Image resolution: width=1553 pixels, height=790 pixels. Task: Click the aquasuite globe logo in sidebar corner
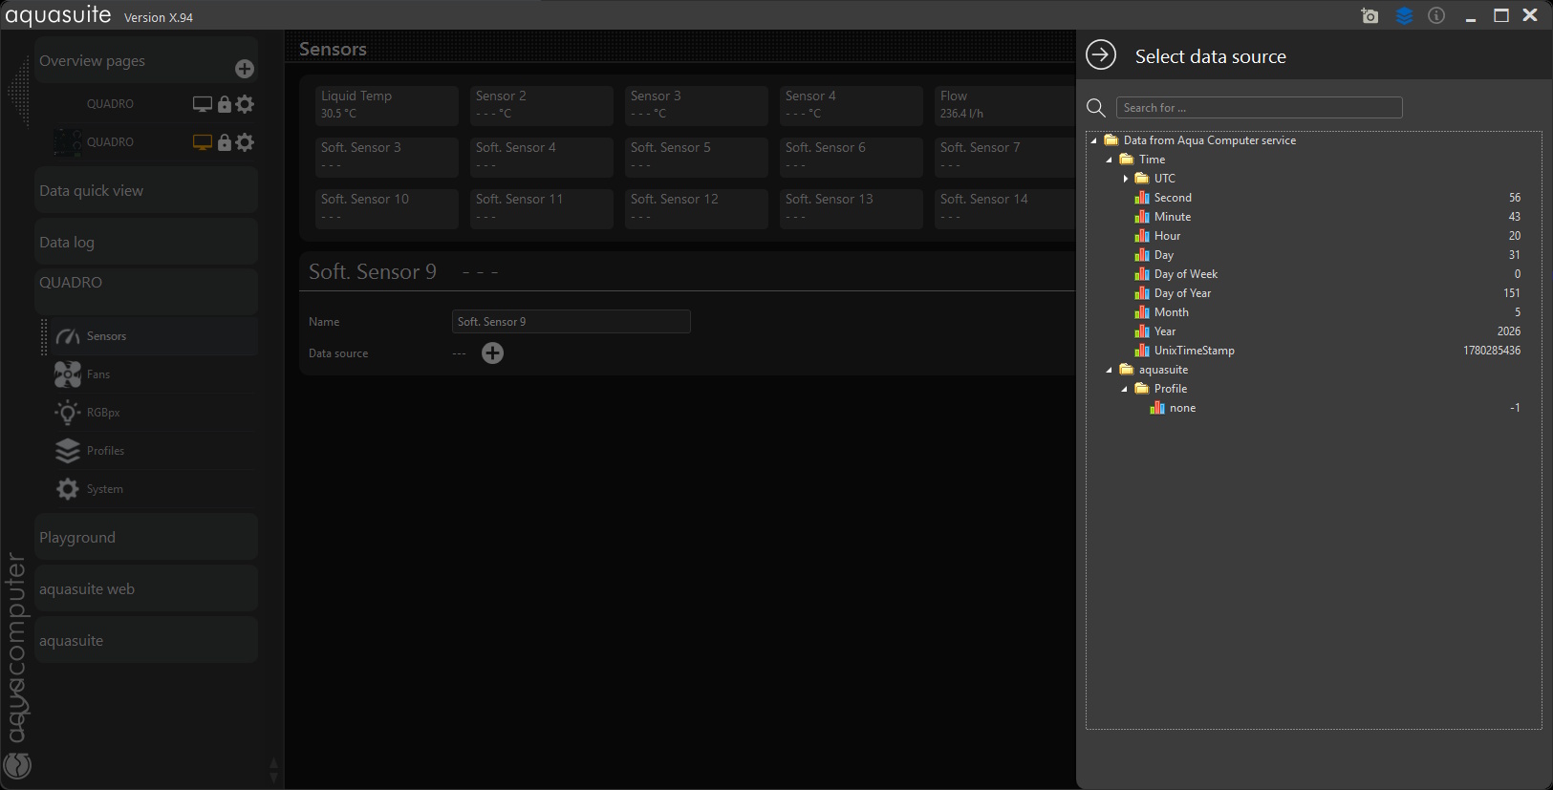tap(18, 766)
